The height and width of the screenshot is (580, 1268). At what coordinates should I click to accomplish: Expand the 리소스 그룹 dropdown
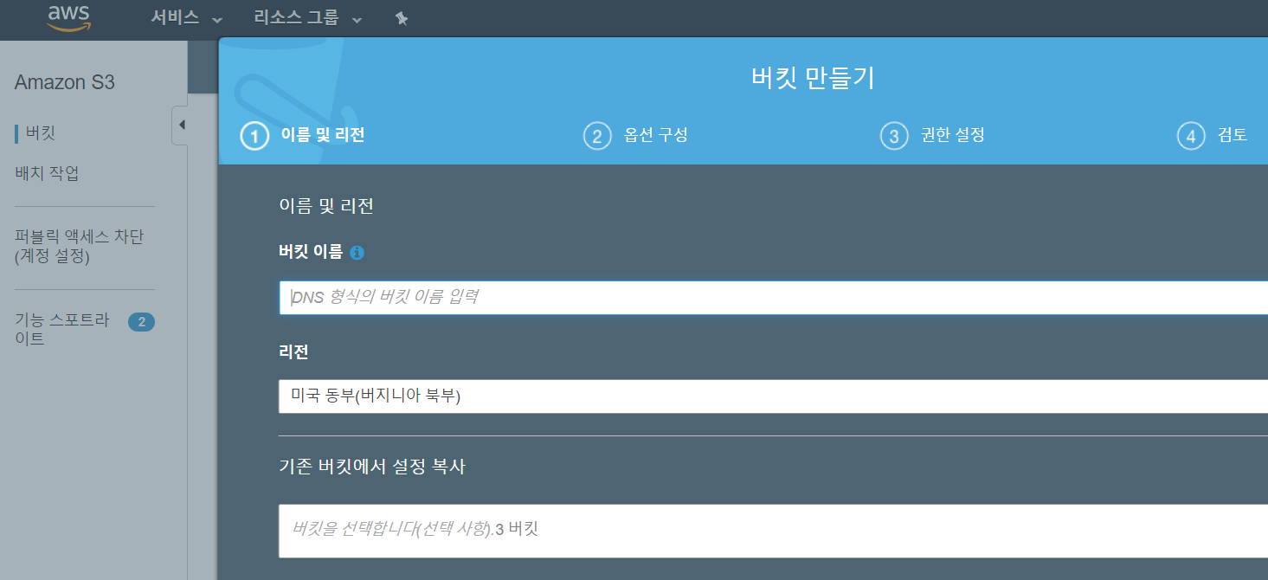click(x=308, y=18)
